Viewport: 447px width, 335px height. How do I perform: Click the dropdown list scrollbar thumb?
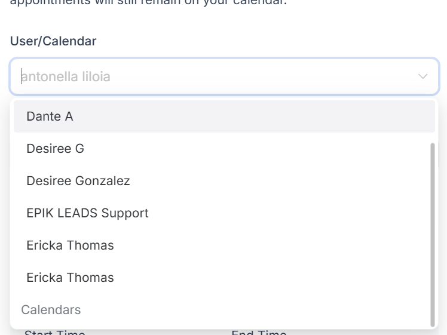coord(433,233)
